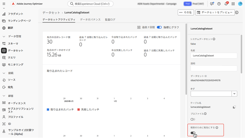Image resolution: width=245 pixels, height=138 pixels.
Task: Open モニタリング in the sidebar
Action: pyautogui.click(x=16, y=64)
